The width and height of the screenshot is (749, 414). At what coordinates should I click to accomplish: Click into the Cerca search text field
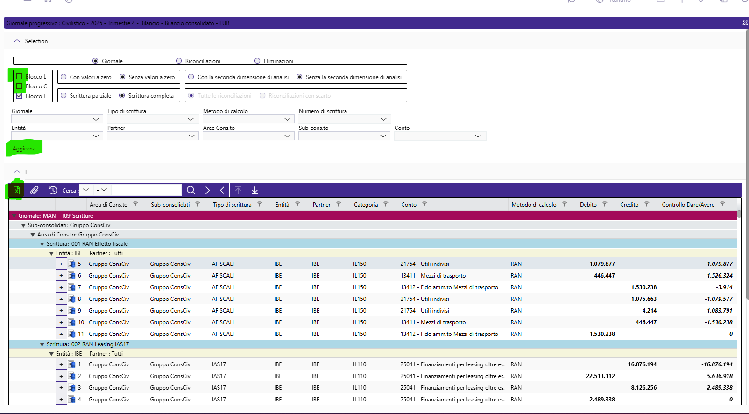coord(146,190)
